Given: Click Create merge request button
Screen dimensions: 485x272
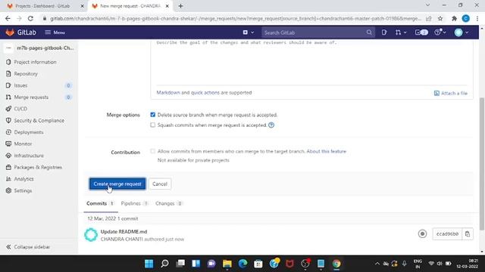Looking at the screenshot, I should pyautogui.click(x=117, y=184).
